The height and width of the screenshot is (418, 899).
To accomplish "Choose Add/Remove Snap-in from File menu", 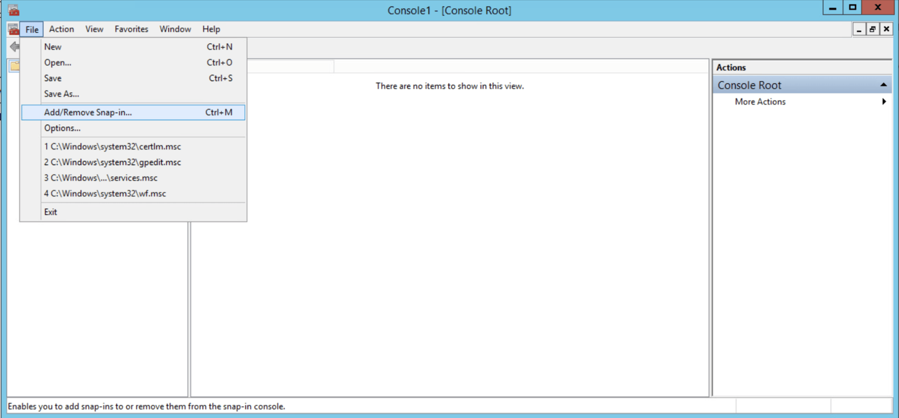I will pyautogui.click(x=88, y=112).
